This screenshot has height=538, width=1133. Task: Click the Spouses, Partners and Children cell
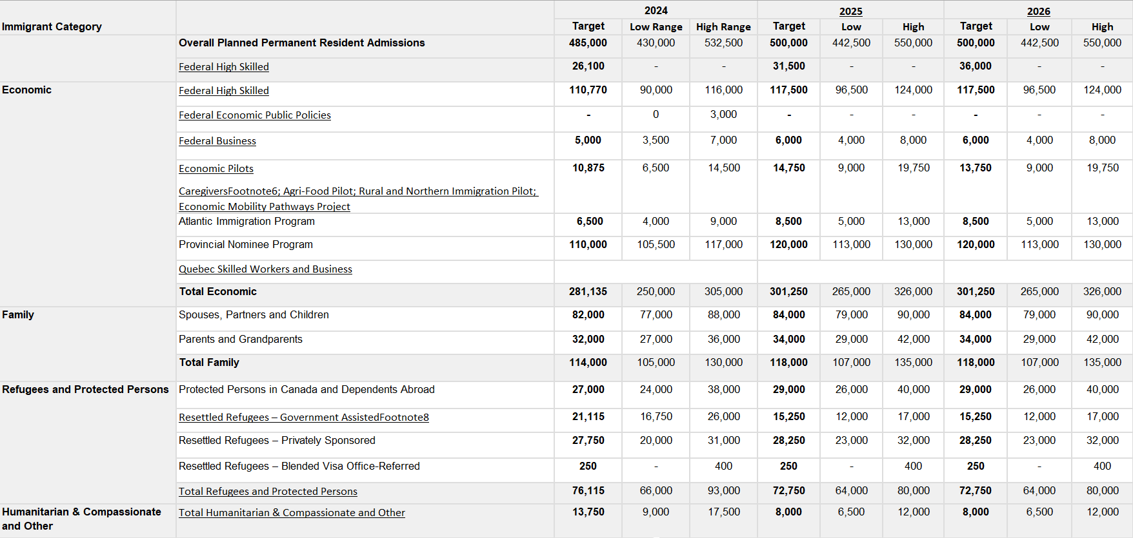click(x=254, y=315)
